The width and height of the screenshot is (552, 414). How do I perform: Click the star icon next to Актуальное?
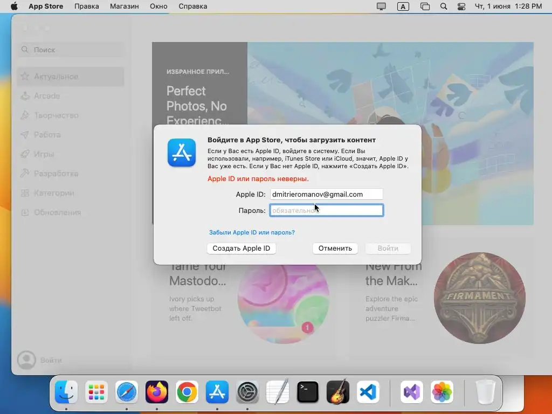(25, 76)
